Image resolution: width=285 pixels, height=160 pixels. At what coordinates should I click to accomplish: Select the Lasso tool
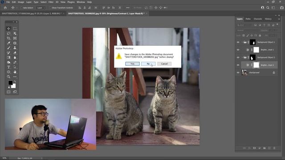click(8, 33)
